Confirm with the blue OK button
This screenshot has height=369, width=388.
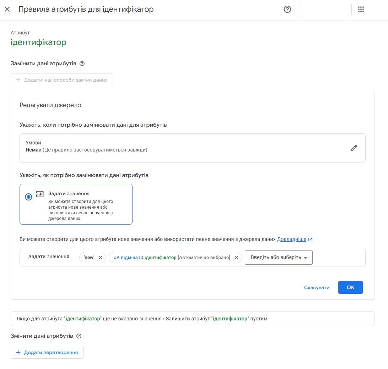pos(350,287)
